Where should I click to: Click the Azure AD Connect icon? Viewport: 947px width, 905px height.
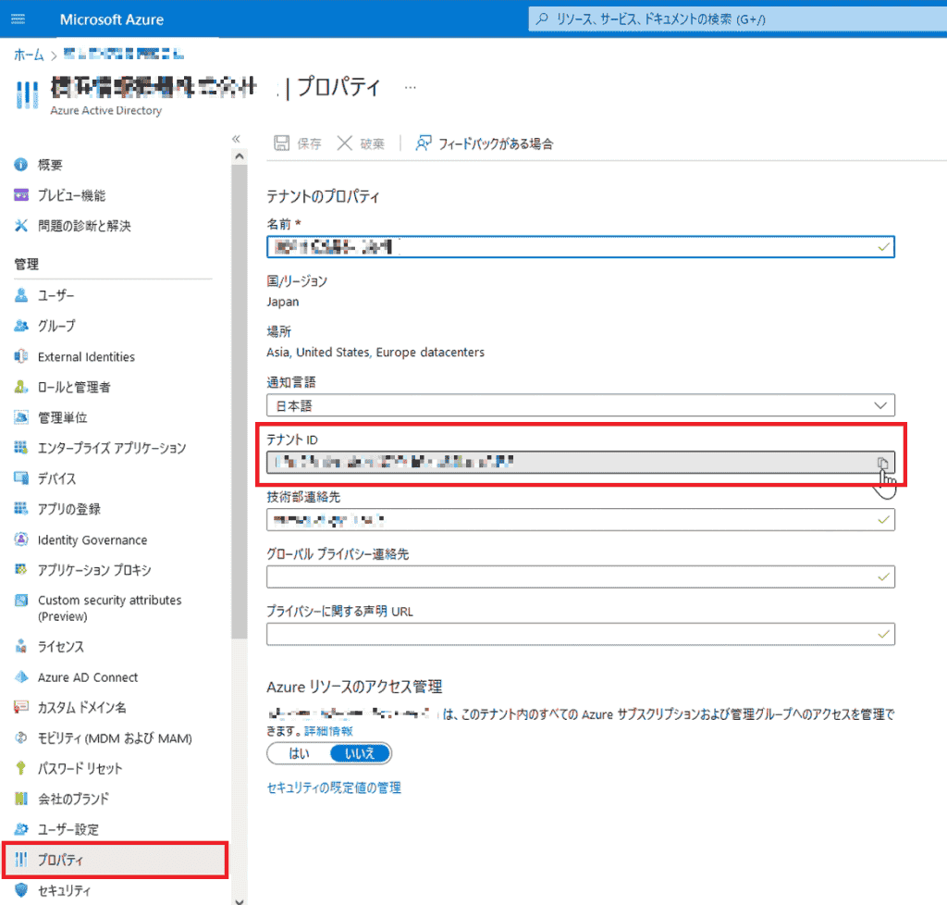21,677
